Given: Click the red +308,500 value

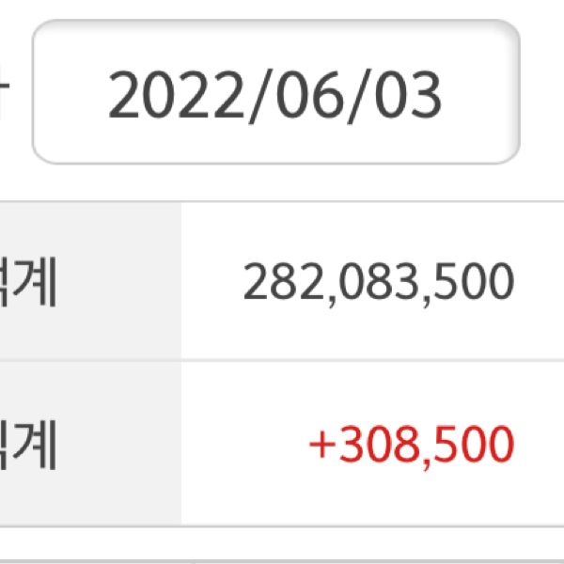Looking at the screenshot, I should 411,445.
